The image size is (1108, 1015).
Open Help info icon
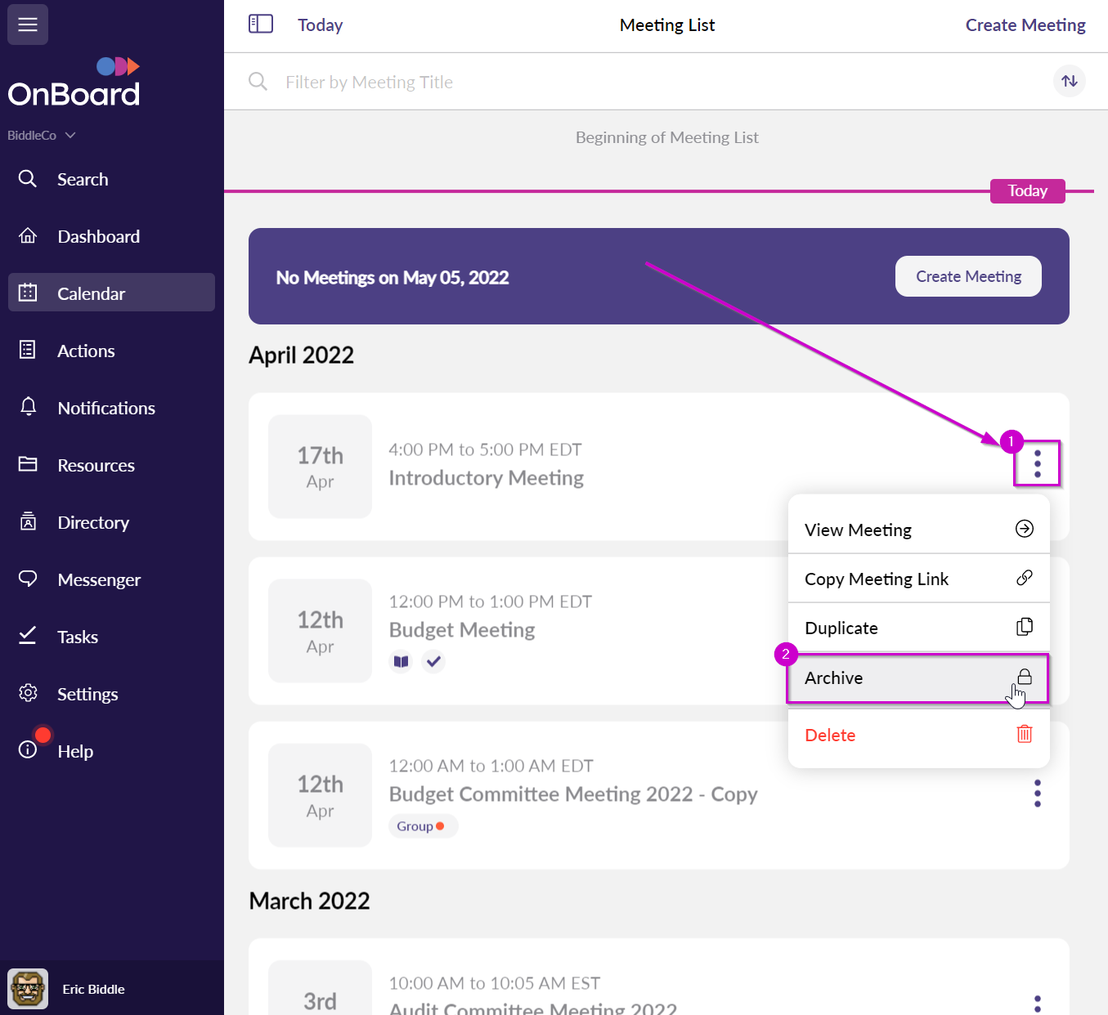click(28, 749)
